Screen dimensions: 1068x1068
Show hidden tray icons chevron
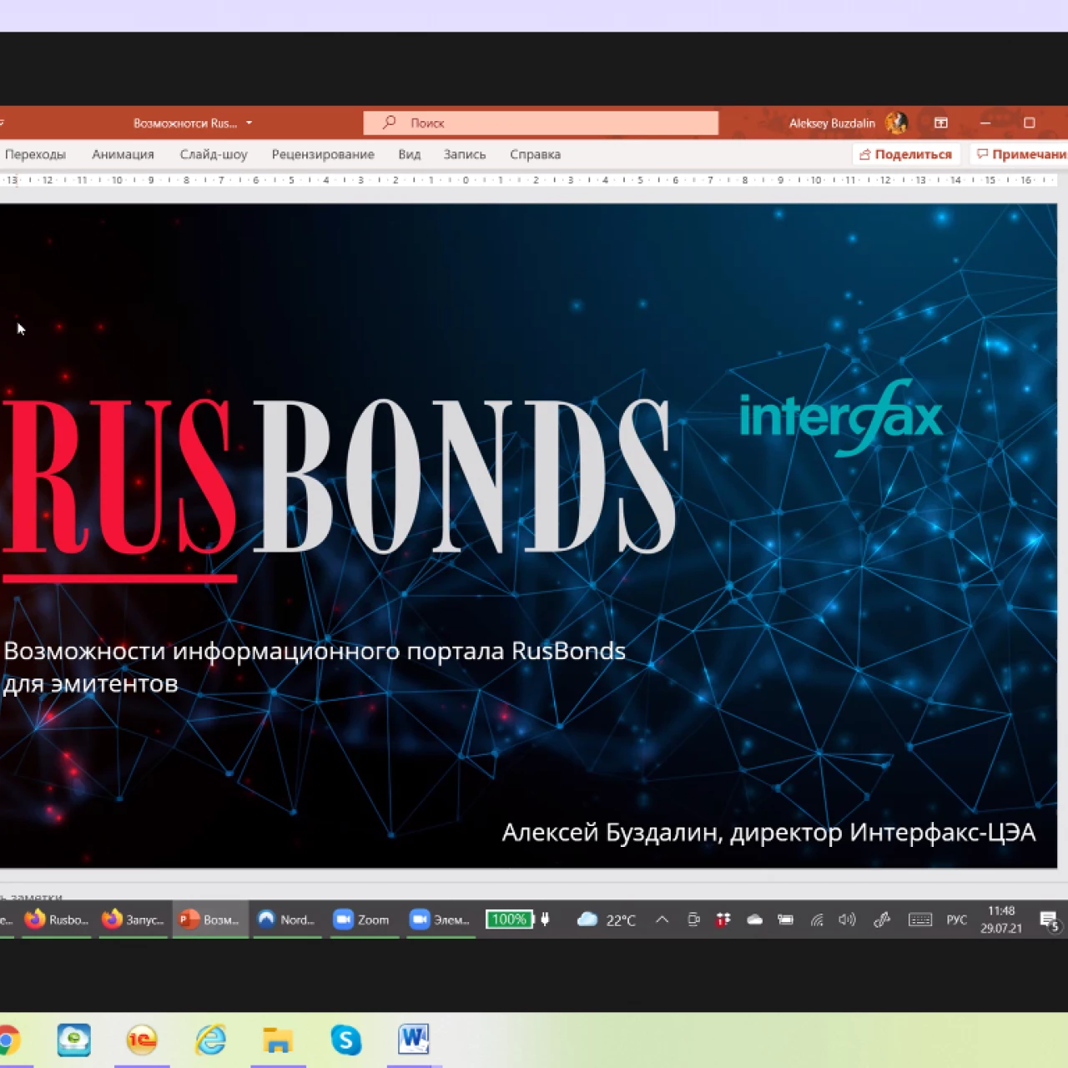pos(662,919)
